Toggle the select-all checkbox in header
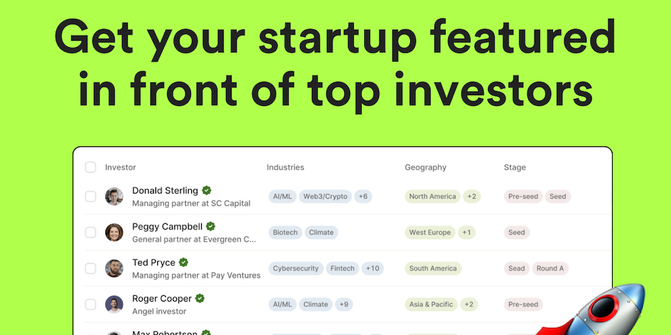Screen dimensions: 671x335 [90, 167]
